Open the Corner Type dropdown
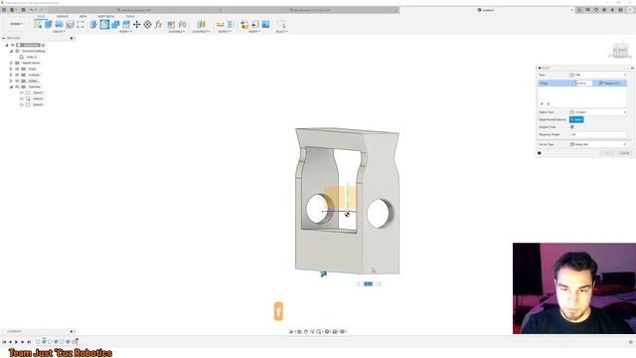This screenshot has height=358, width=636. tap(598, 144)
